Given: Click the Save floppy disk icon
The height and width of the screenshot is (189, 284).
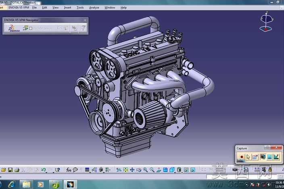Looking at the screenshot, I should (10, 170).
